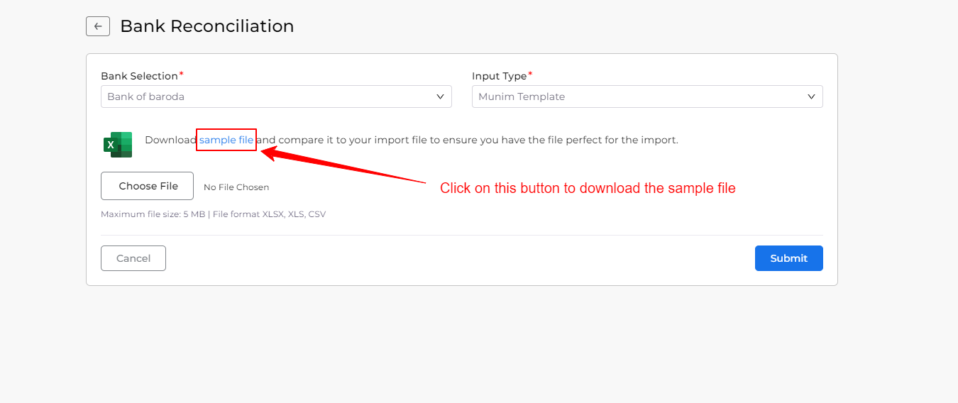Go back using the arrow button
The image size is (958, 403).
coord(98,26)
